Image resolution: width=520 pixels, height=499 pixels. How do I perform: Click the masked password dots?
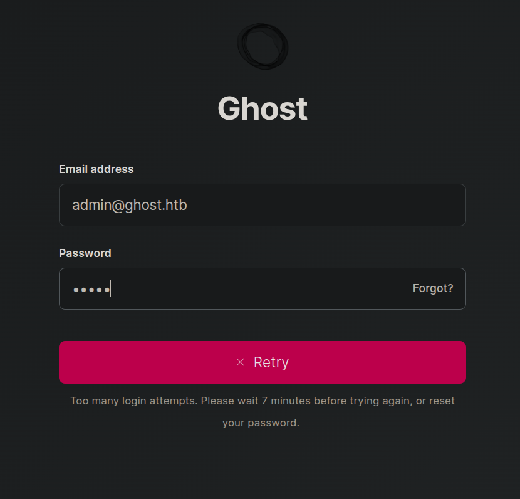coord(91,290)
